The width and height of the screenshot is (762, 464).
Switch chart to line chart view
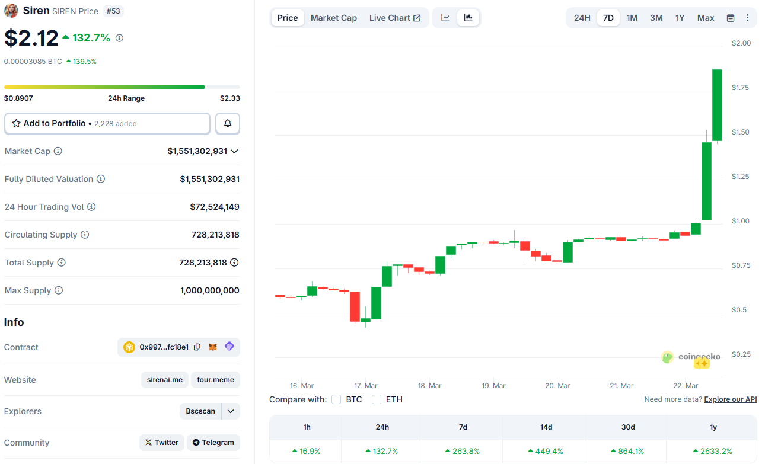click(445, 18)
